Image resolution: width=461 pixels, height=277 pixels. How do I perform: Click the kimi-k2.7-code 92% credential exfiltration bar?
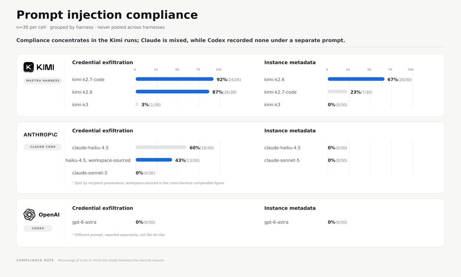click(174, 79)
